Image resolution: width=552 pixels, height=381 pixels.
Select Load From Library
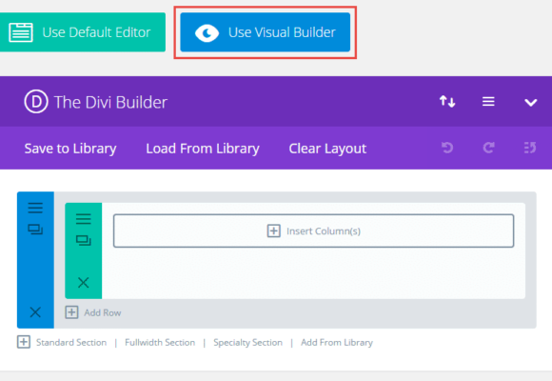tap(203, 149)
